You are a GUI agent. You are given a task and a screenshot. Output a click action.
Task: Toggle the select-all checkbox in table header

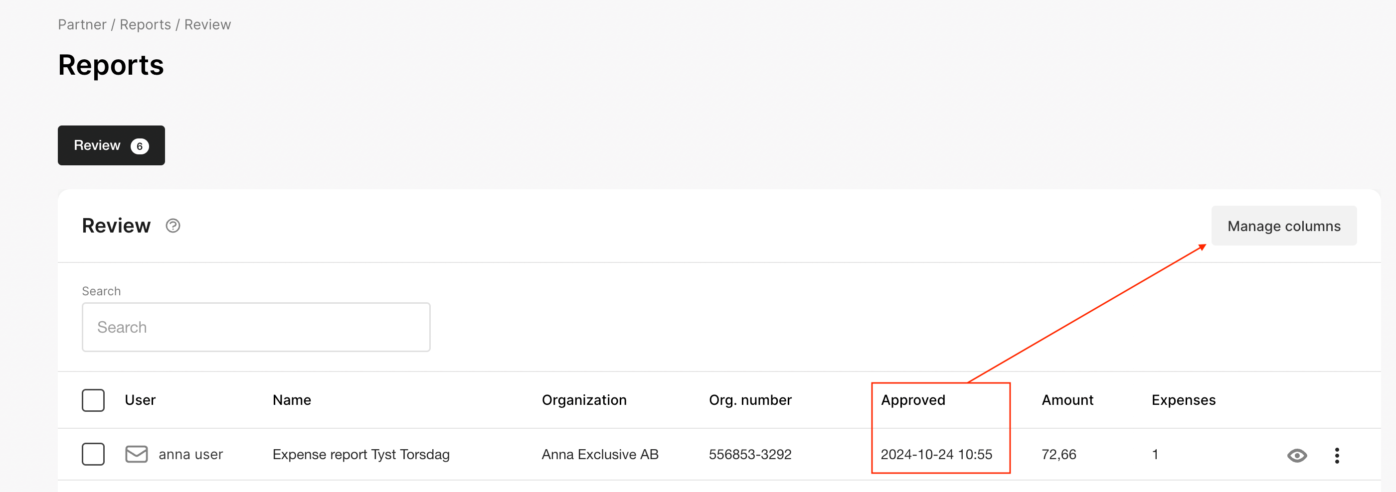point(93,400)
